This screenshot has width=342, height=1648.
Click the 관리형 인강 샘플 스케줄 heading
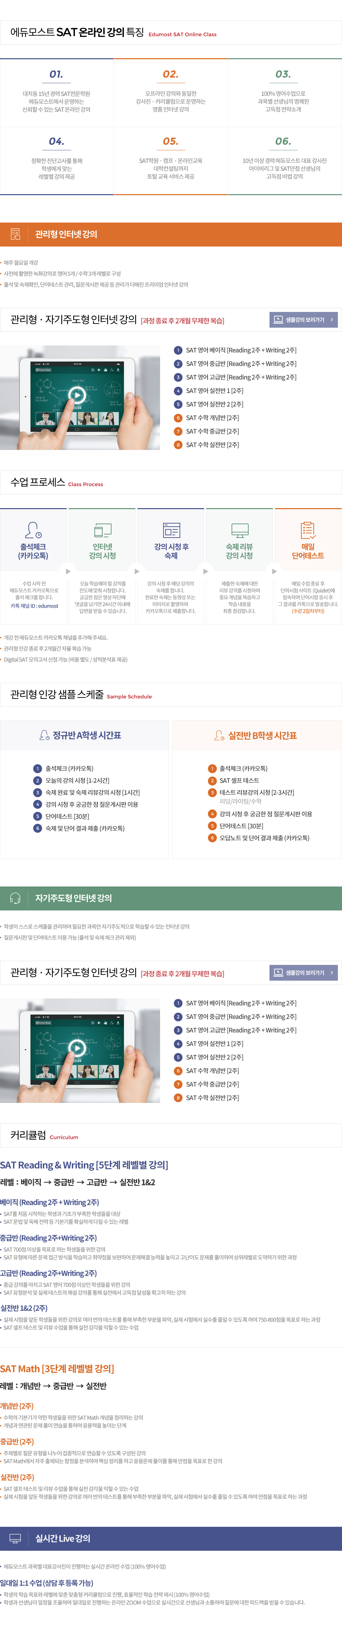pos(57,695)
